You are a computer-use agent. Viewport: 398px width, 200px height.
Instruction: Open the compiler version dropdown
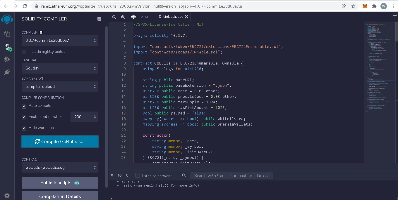(60, 40)
